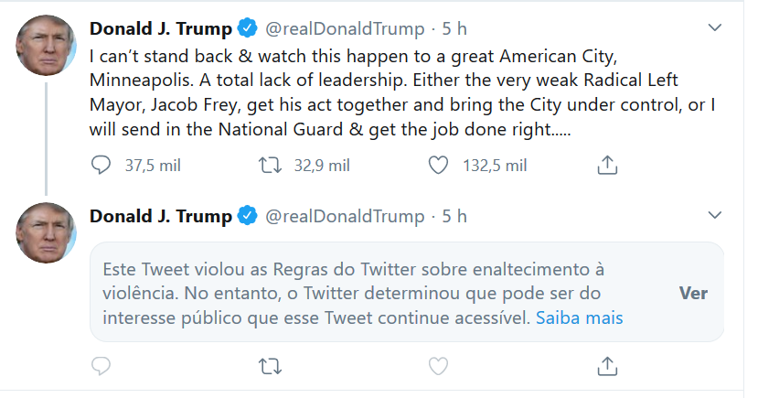Open the first tweet's options chevron

[715, 28]
